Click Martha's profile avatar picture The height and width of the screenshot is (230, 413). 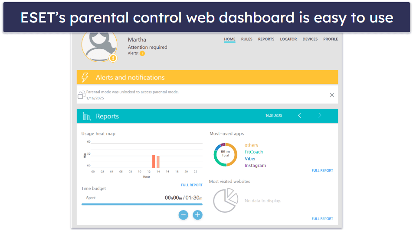99,46
